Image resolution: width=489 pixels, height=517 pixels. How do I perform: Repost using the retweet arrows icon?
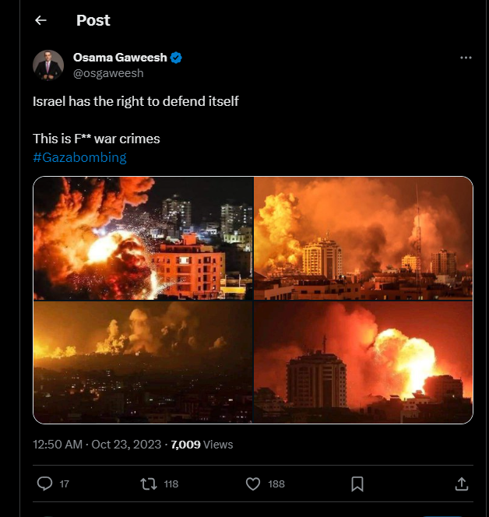148,484
